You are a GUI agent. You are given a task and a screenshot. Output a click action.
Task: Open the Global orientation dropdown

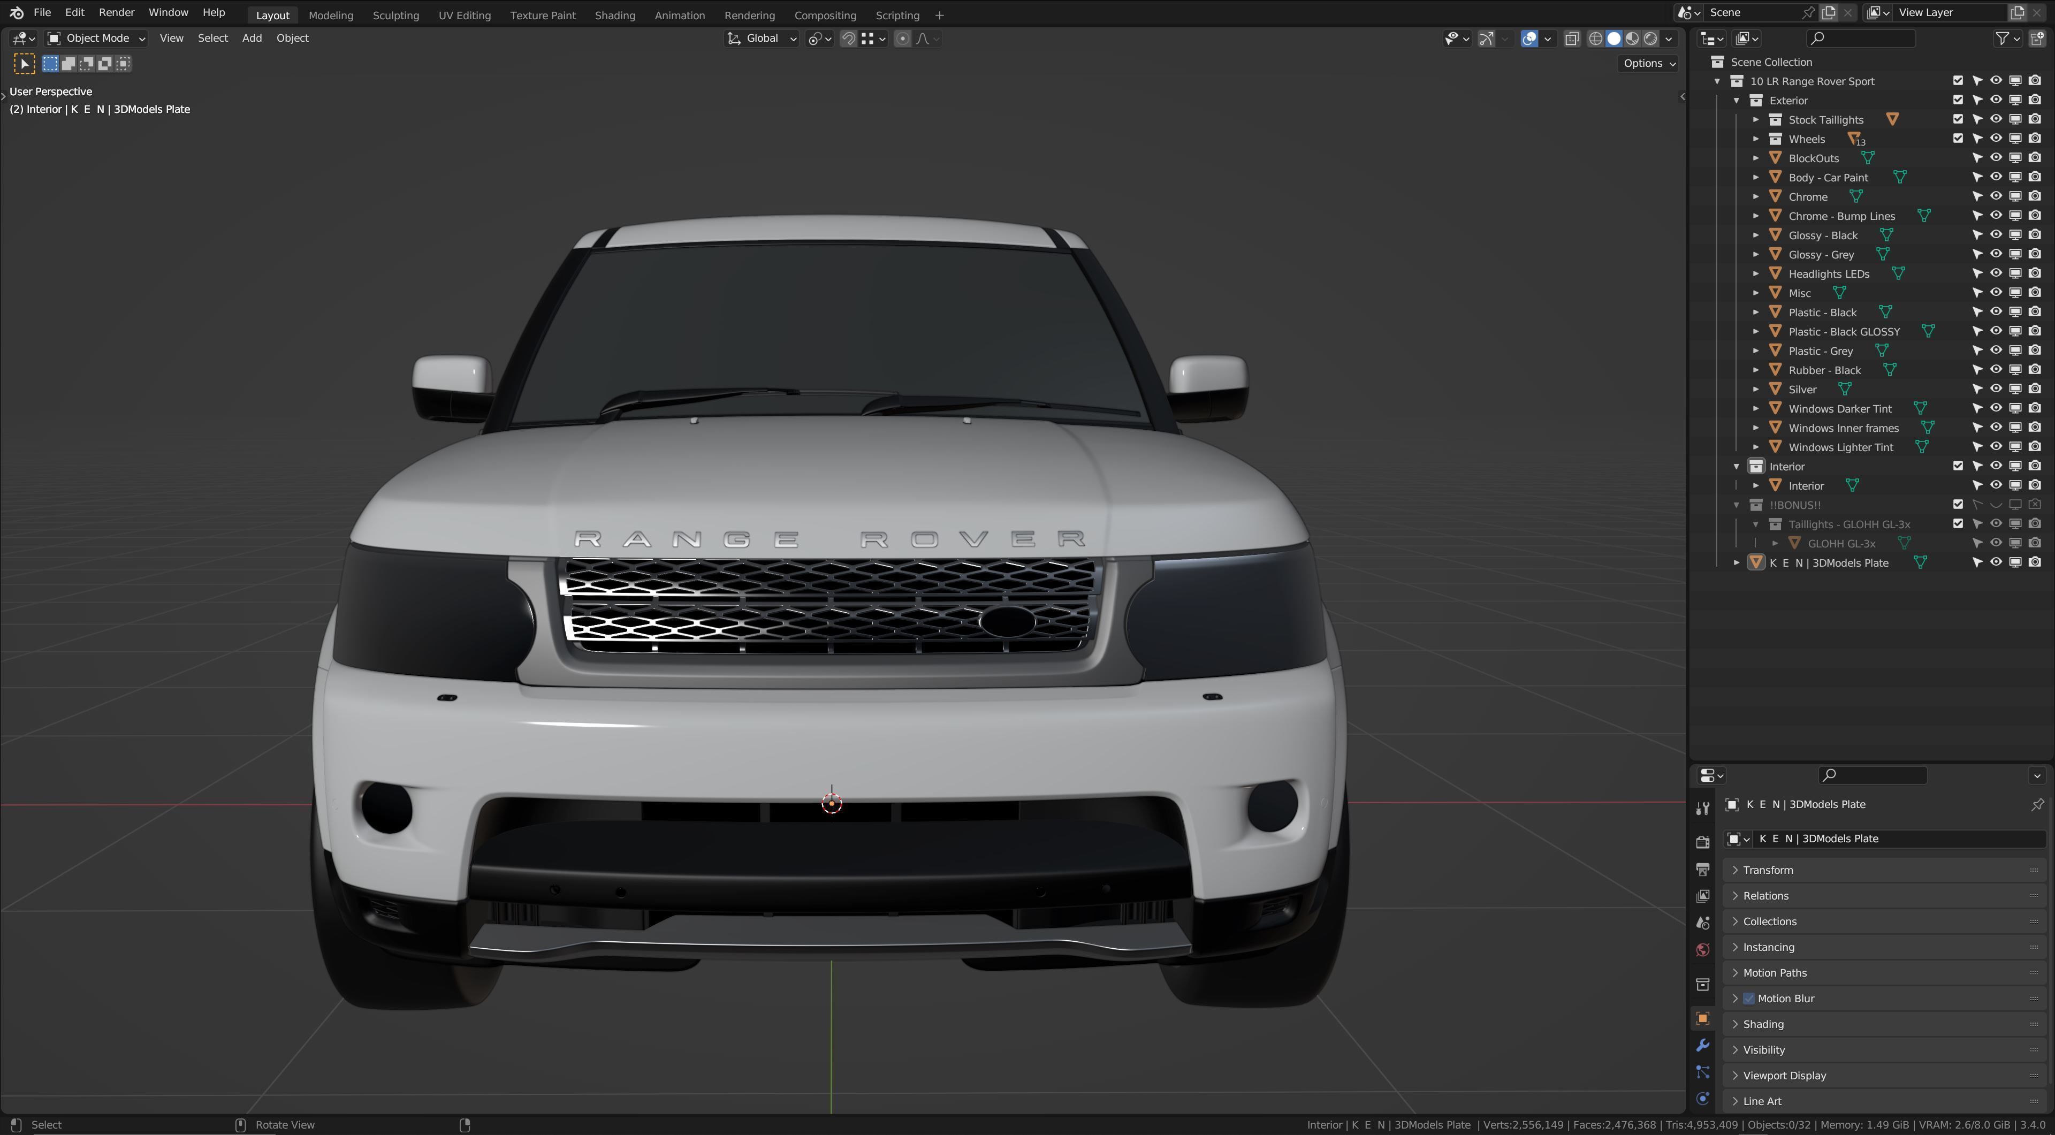point(761,39)
